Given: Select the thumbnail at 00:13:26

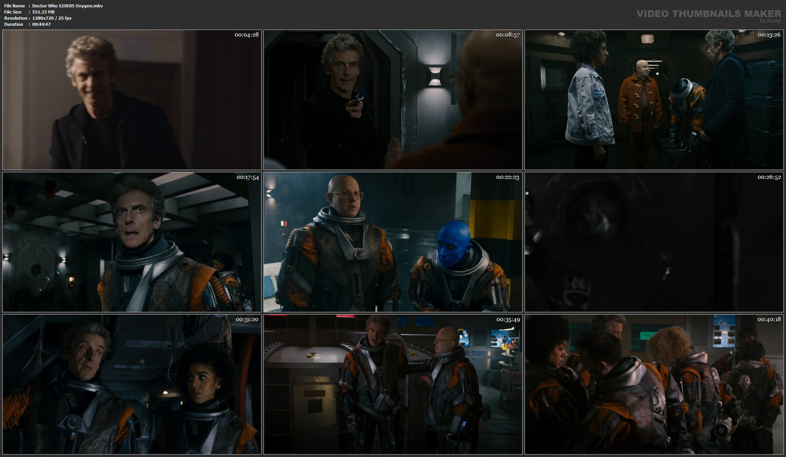Looking at the screenshot, I should coord(654,100).
